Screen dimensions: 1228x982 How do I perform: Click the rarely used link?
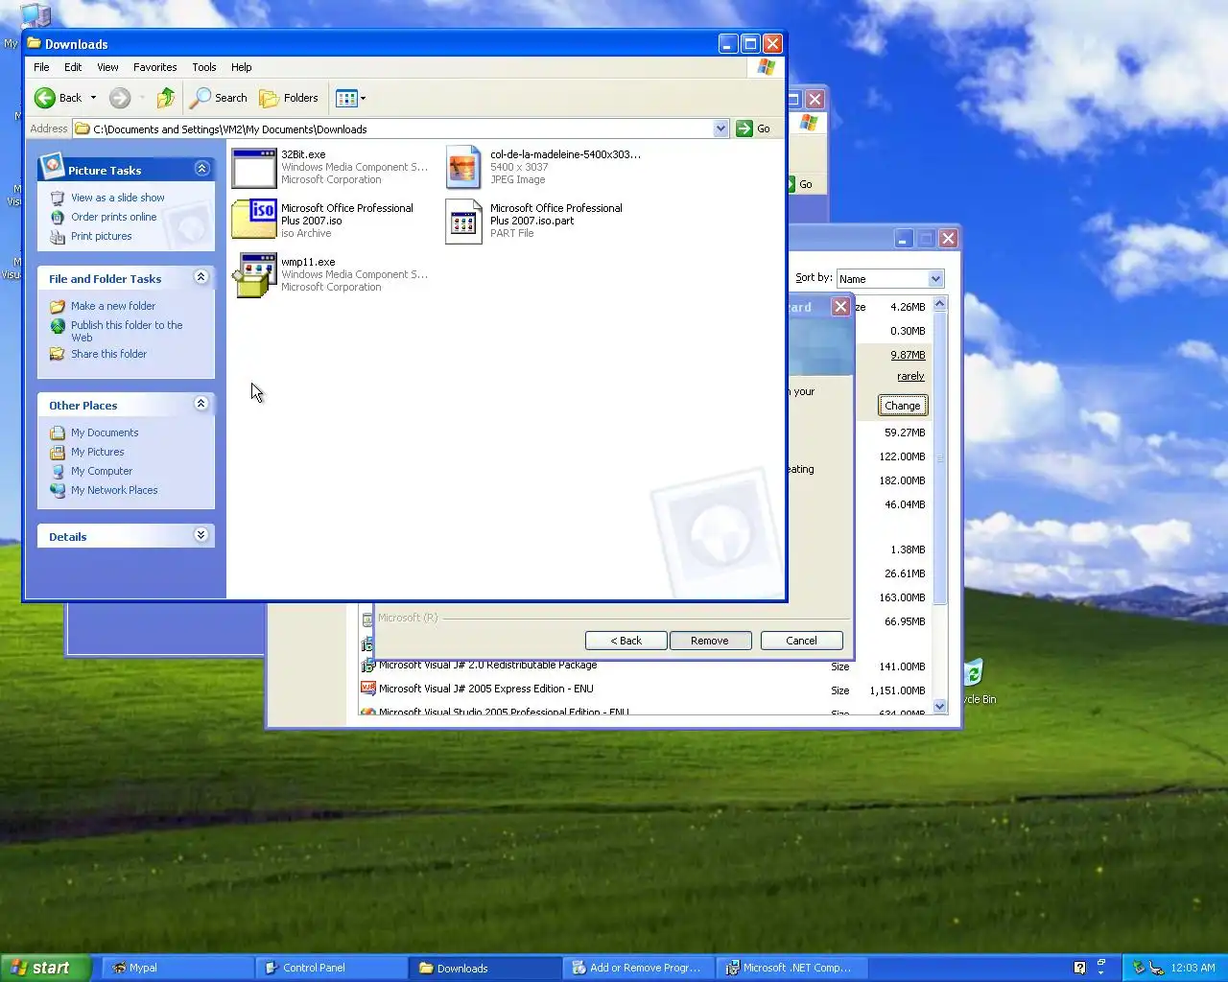pos(910,376)
